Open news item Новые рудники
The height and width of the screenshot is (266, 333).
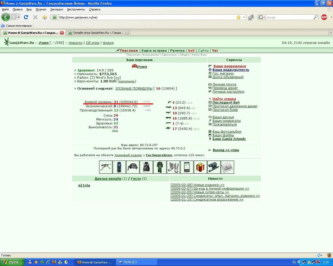(198, 185)
